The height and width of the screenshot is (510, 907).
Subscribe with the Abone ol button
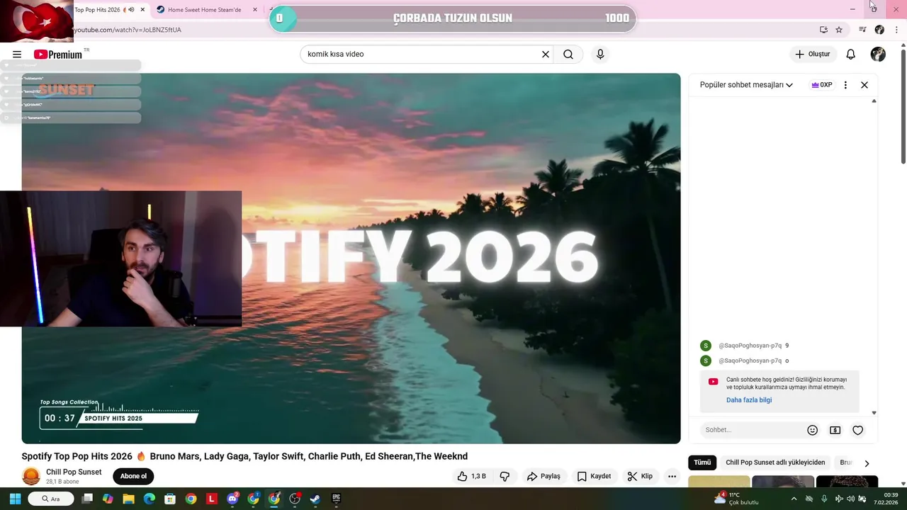point(133,476)
